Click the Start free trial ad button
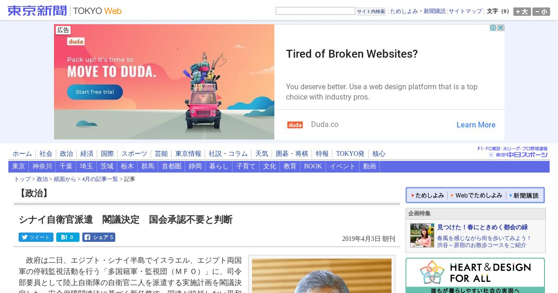Viewport: 558px width, 293px height. click(x=95, y=92)
